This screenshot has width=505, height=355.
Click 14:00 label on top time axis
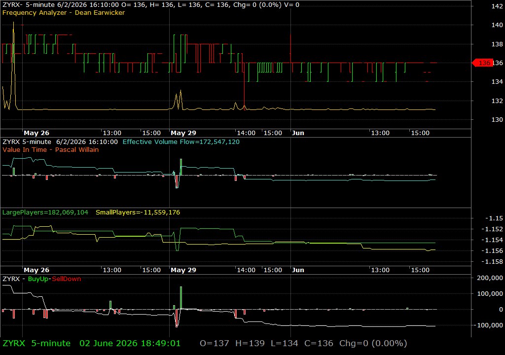click(x=246, y=133)
